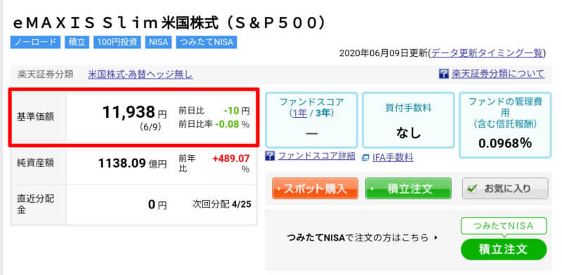Click the help icon beside ファンドスコア詳細
The image size is (562, 275).
(x=270, y=156)
